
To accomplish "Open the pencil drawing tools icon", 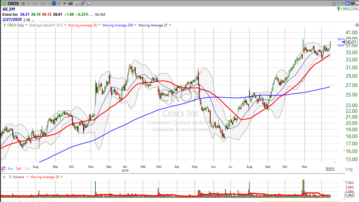I will pyautogui.click(x=83, y=3).
